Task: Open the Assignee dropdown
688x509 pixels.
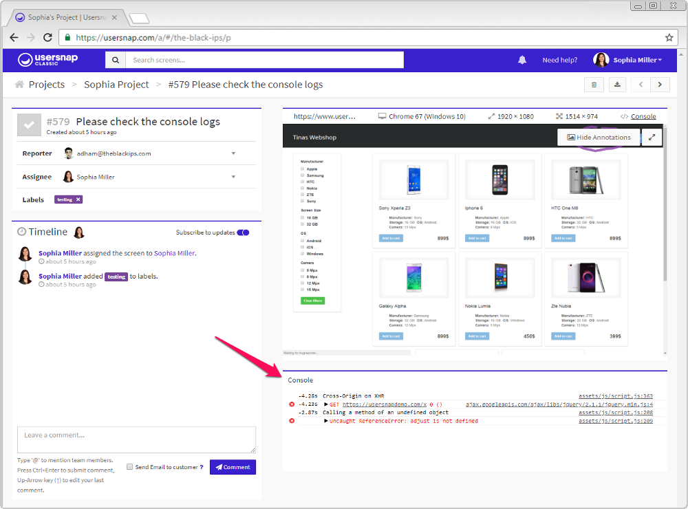Action: coord(233,177)
